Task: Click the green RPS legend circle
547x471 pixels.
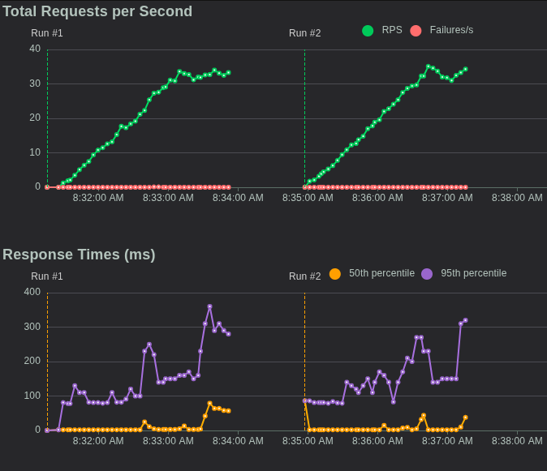Action: [x=368, y=31]
